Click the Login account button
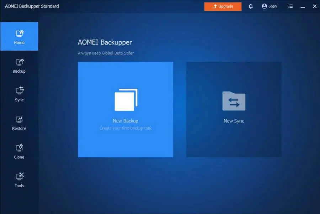 pyautogui.click(x=269, y=6)
